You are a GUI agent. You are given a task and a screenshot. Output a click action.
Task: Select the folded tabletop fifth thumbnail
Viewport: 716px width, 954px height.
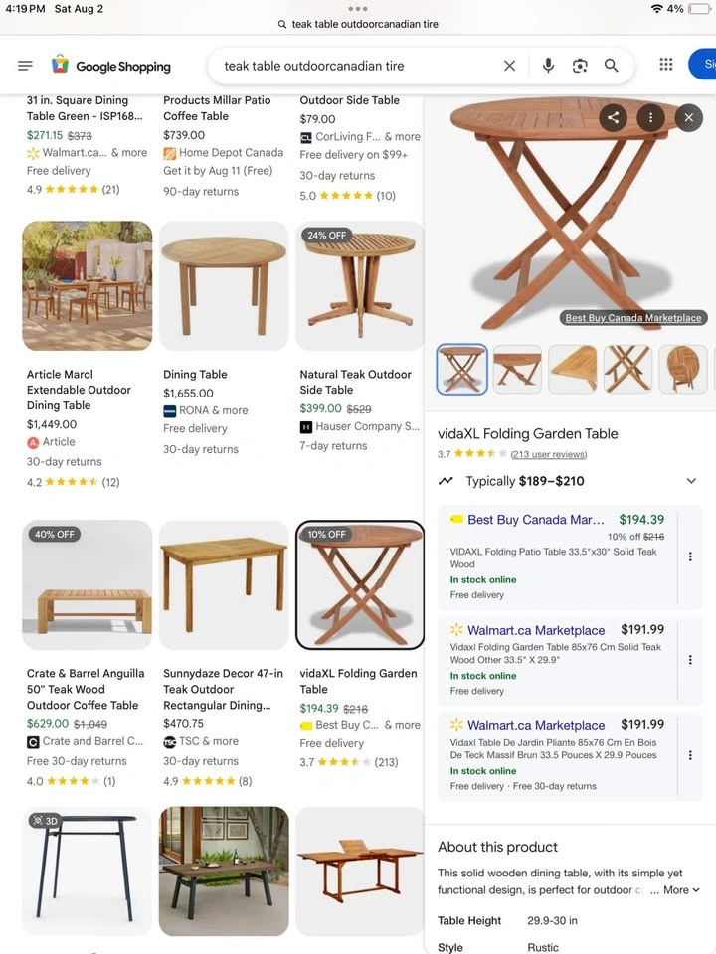pos(682,369)
